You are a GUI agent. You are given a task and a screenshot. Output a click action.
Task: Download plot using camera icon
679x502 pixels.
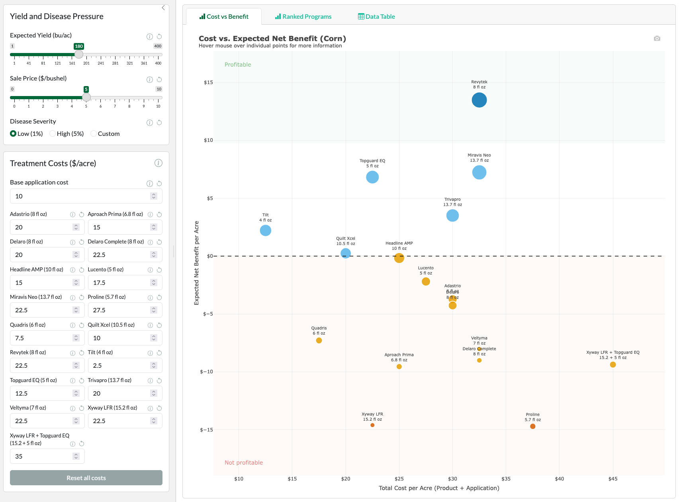(x=657, y=39)
